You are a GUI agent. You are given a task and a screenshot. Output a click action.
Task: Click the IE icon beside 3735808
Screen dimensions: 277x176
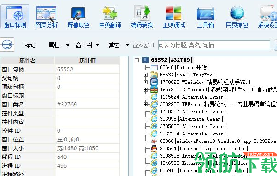pos(154,127)
